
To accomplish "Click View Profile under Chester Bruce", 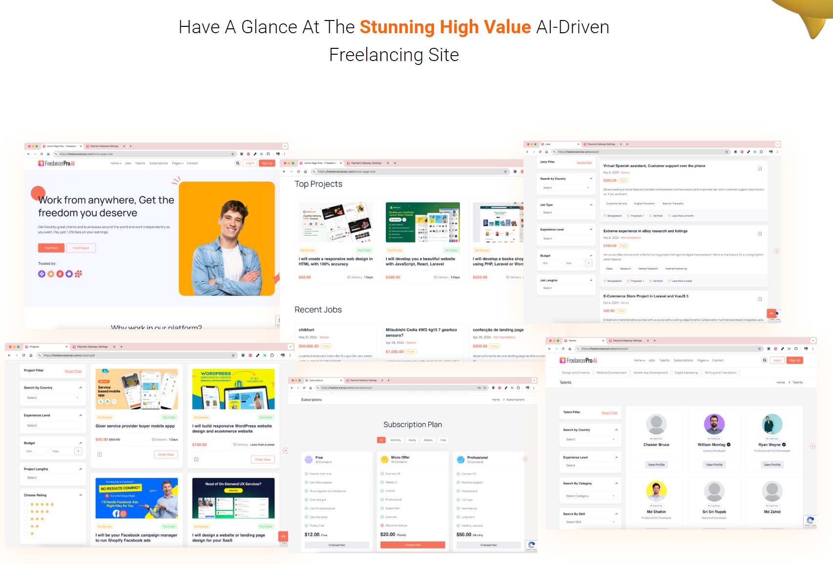I will [x=656, y=465].
